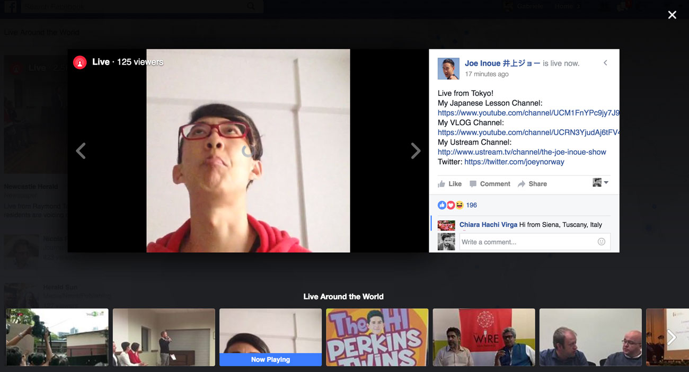Click the red Live broadcast icon
The image size is (689, 372).
[x=79, y=63]
